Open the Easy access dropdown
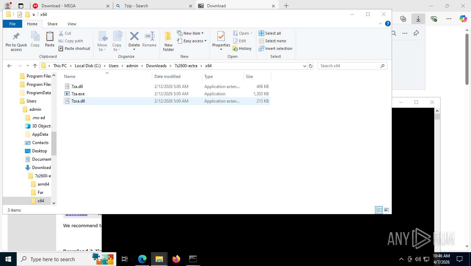The width and height of the screenshot is (471, 266). pyautogui.click(x=192, y=41)
